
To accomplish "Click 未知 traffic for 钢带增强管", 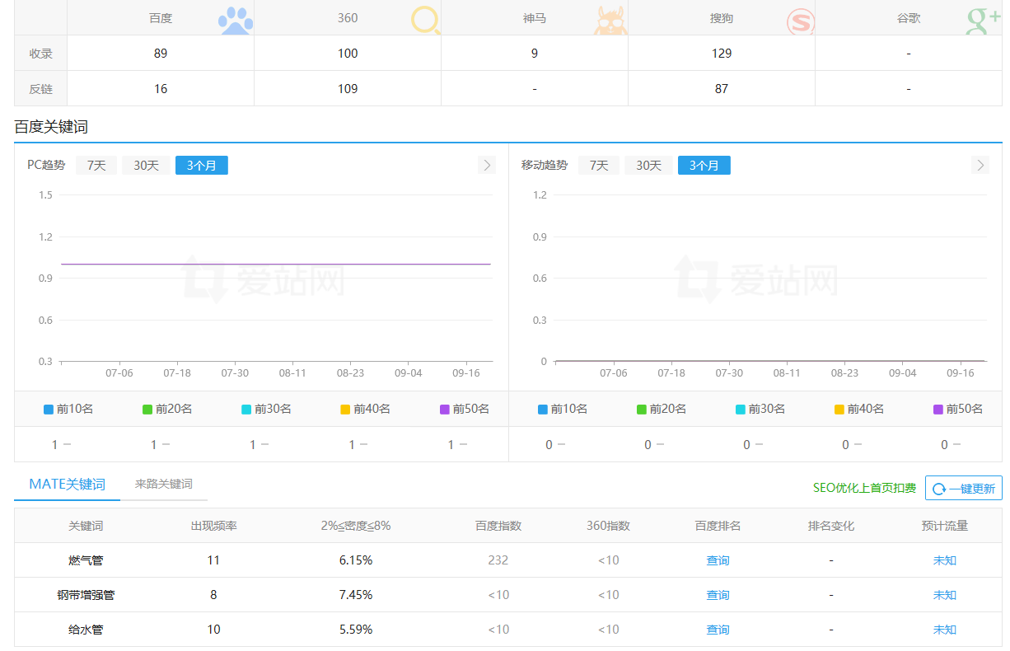I will 944,595.
